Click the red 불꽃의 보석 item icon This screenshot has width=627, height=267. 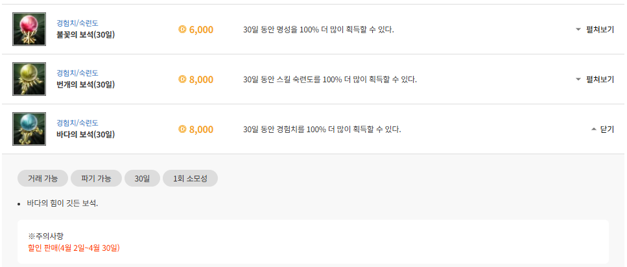pos(29,29)
